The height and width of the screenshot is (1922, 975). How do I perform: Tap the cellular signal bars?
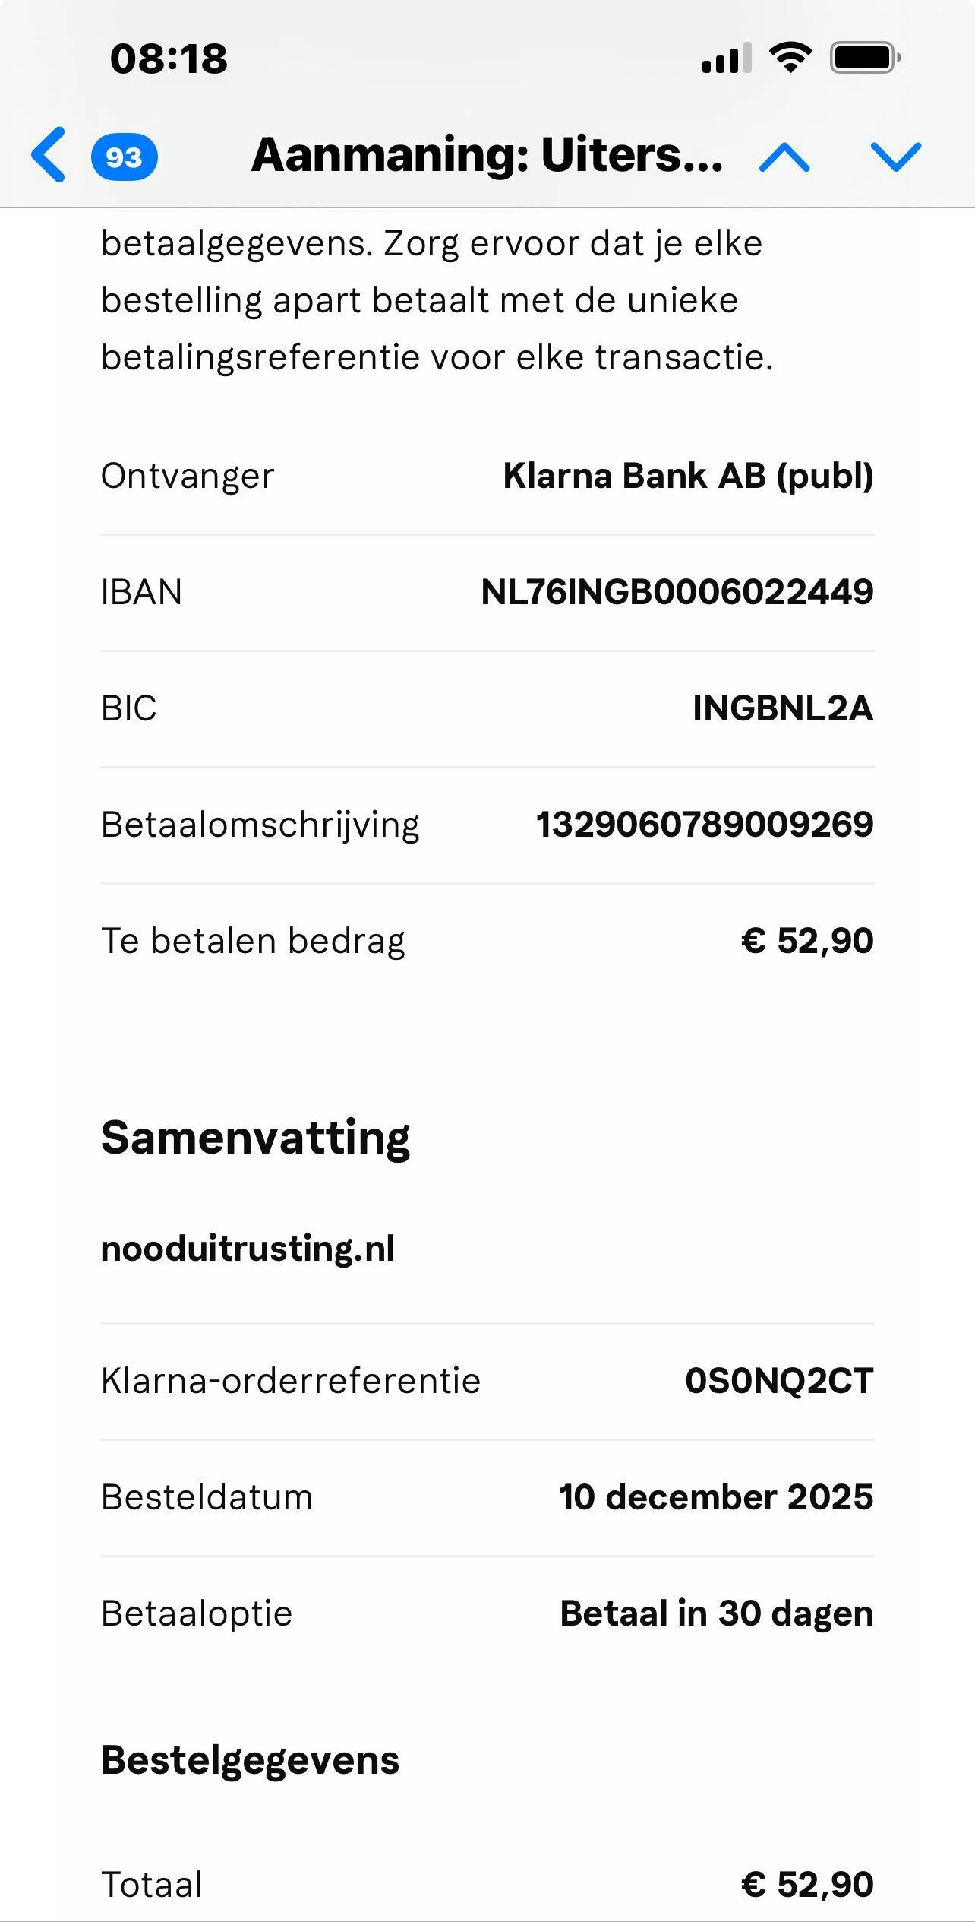[726, 59]
